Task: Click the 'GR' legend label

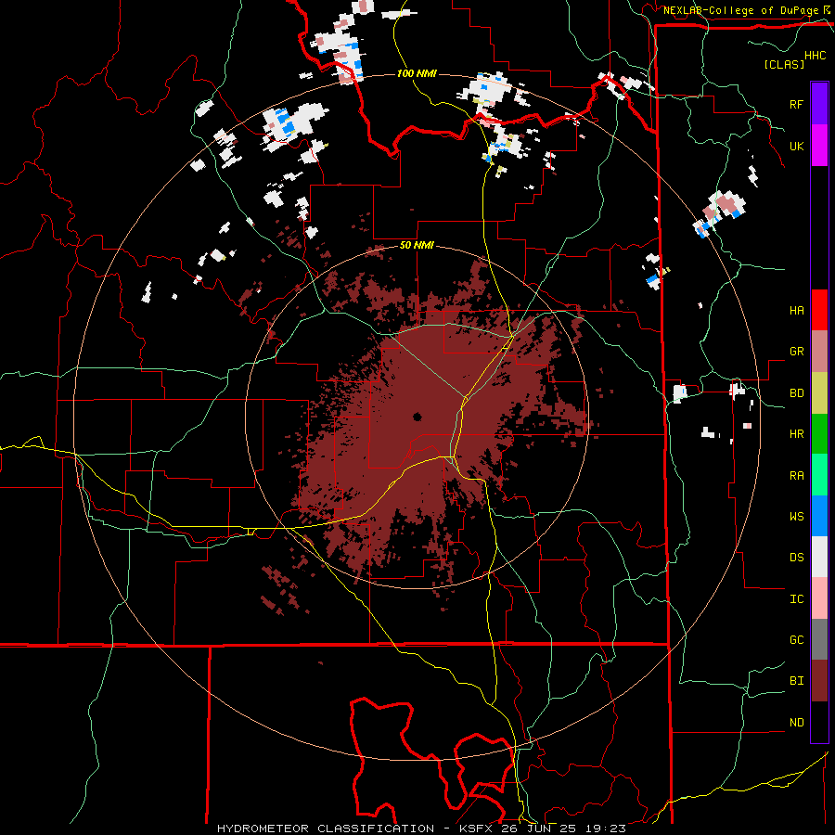Action: coord(796,352)
